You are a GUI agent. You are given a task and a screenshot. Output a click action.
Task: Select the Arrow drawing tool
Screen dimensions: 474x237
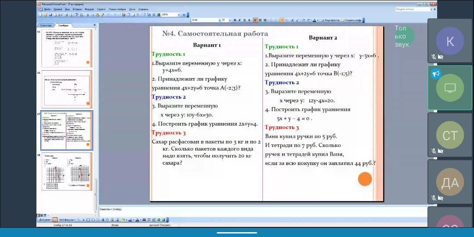(x=83, y=220)
